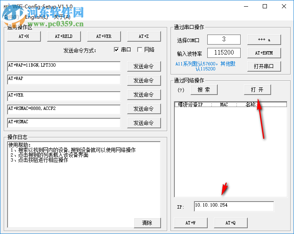Click the (?) help mark beside 搜索
294x234 pixels.
[181, 90]
